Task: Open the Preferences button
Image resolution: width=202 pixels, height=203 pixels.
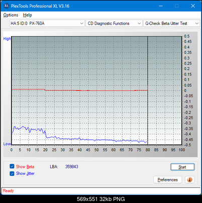Action: [167, 180]
